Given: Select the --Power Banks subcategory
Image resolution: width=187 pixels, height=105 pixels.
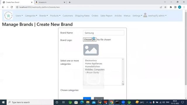Looking at the screenshot, I should (x=92, y=73).
